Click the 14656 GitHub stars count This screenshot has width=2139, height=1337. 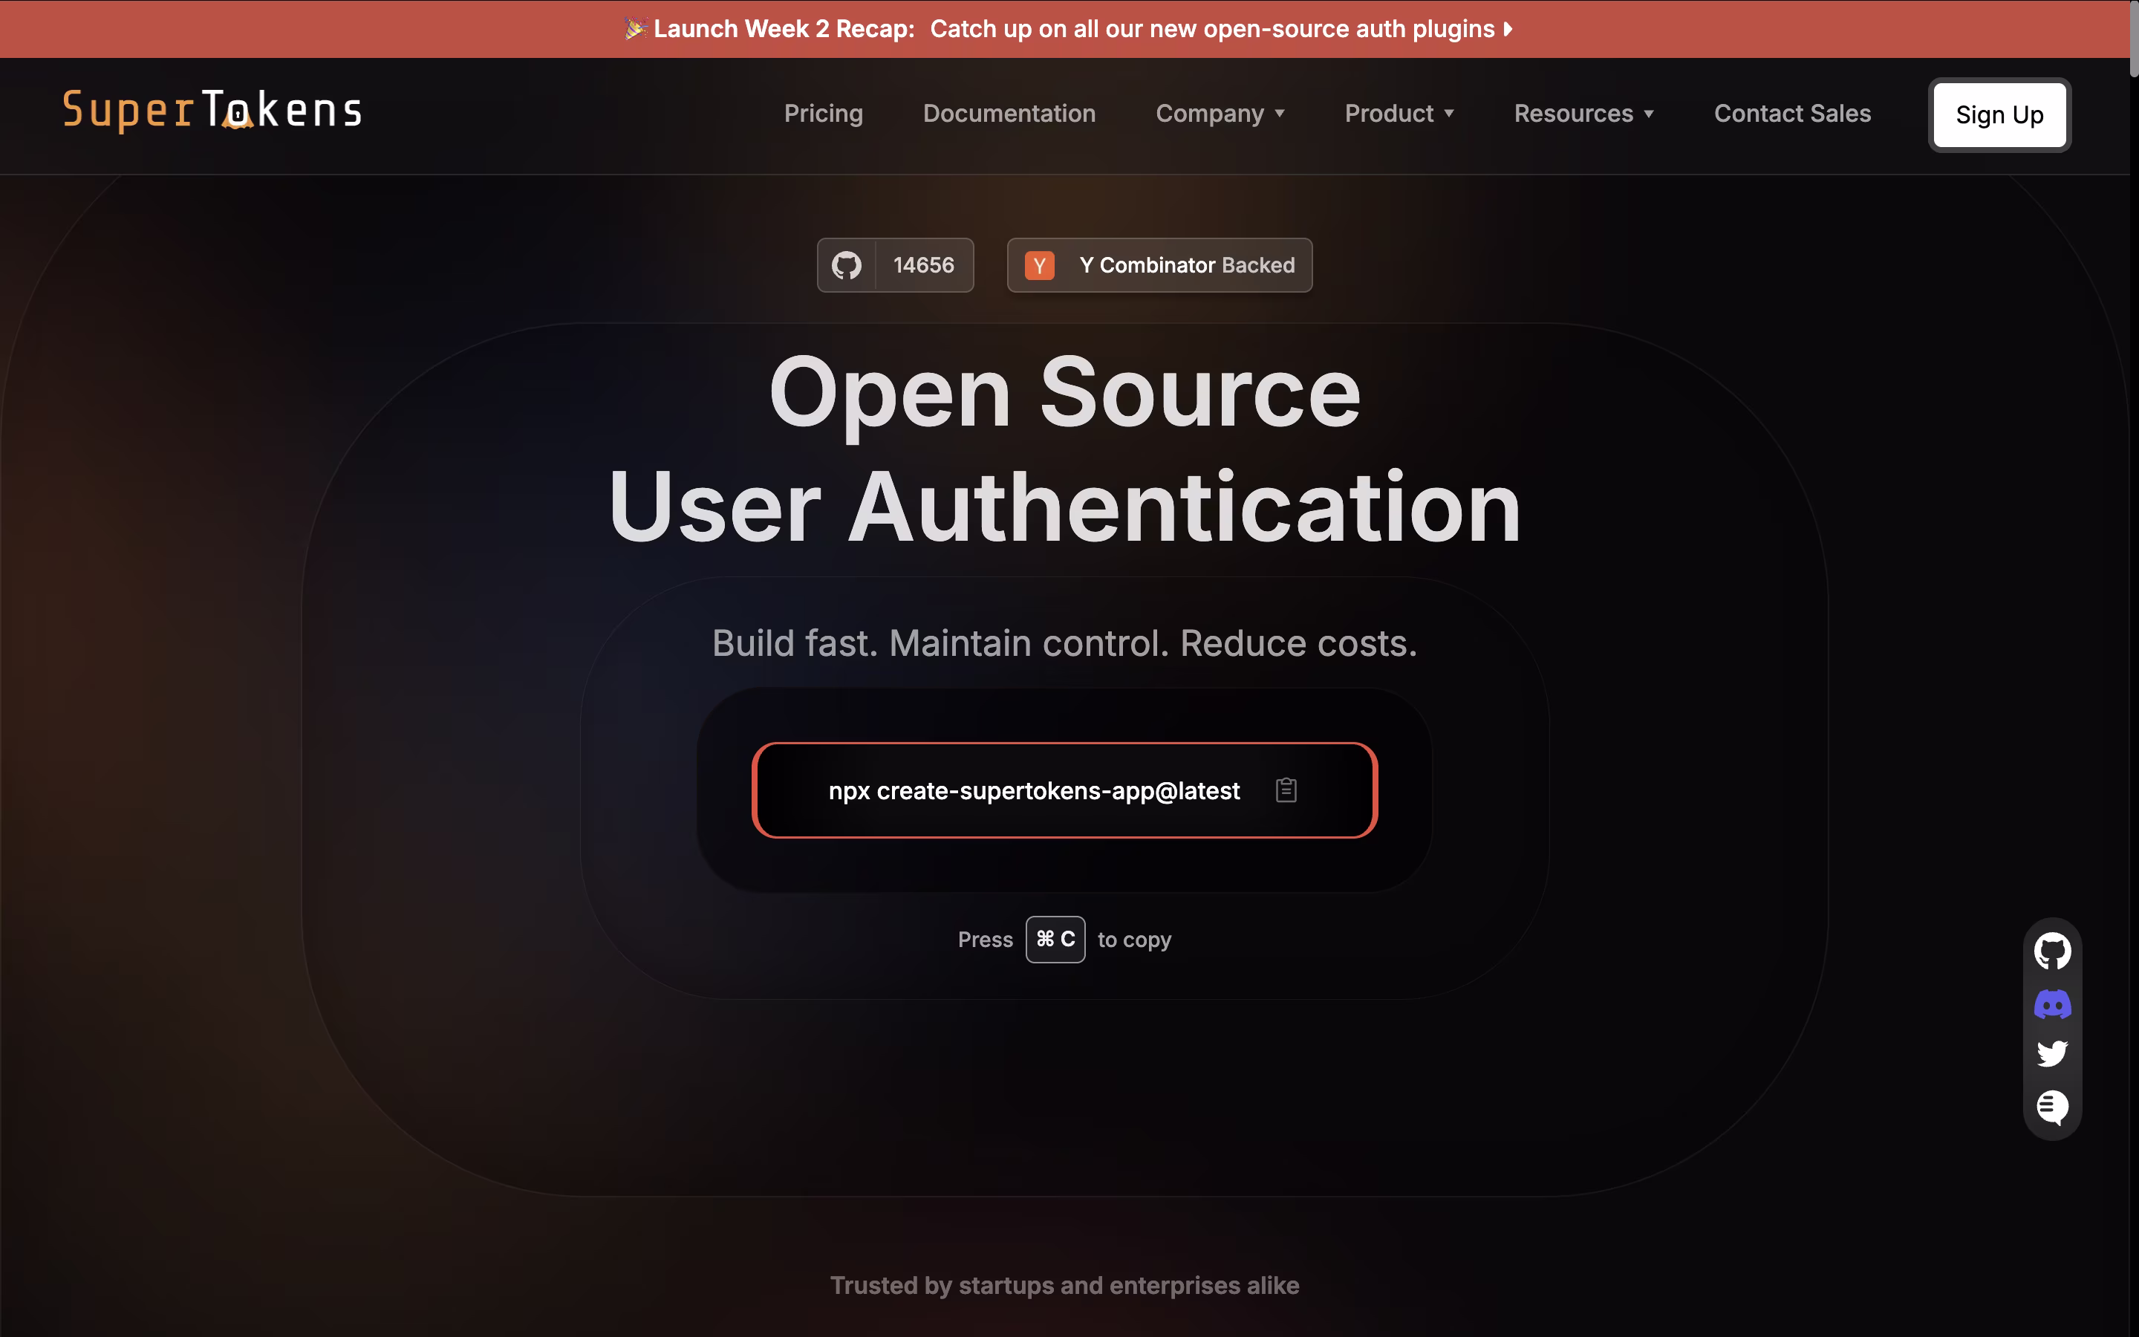point(922,265)
